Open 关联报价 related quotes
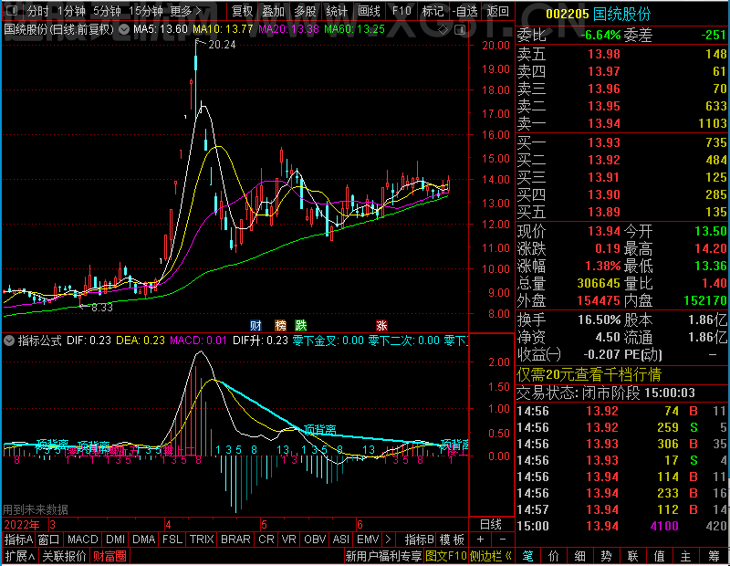 [64, 556]
